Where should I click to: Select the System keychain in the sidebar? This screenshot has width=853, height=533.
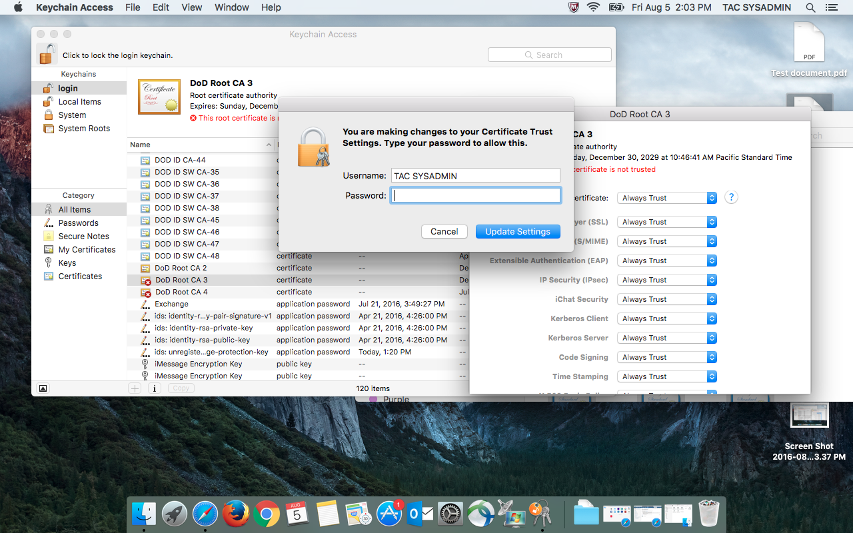click(79, 115)
